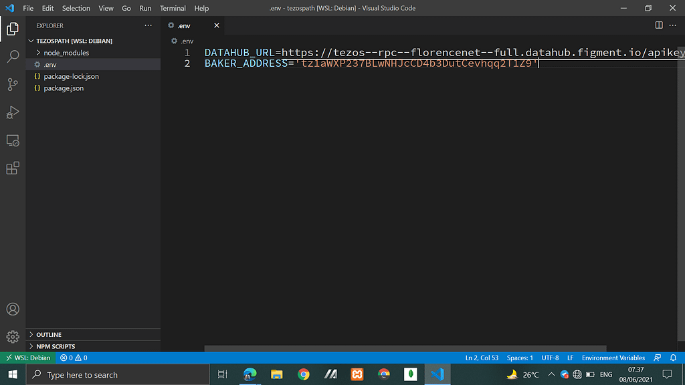The height and width of the screenshot is (385, 685).
Task: Select .env file in explorer tree
Action: click(x=93, y=64)
